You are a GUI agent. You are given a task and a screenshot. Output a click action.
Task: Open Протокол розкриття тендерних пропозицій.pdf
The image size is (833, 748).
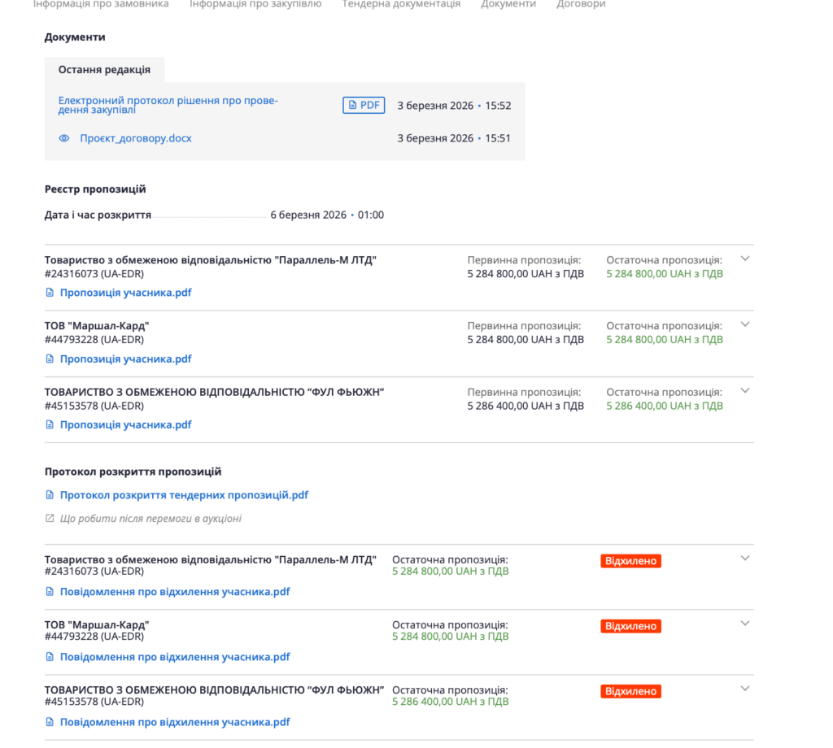pyautogui.click(x=184, y=495)
